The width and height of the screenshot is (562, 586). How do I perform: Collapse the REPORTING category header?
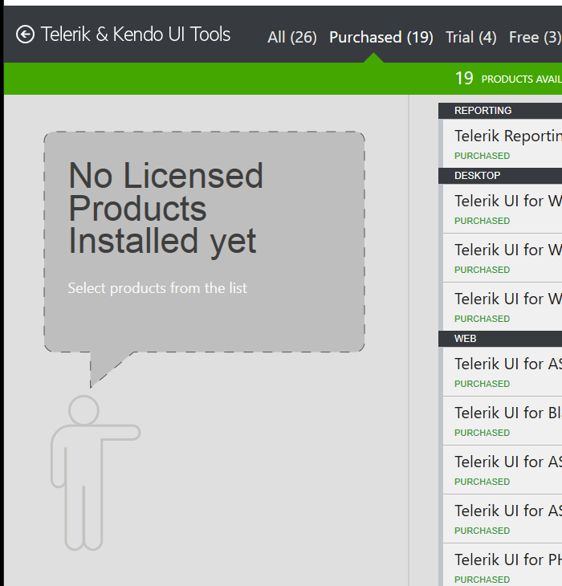click(483, 111)
